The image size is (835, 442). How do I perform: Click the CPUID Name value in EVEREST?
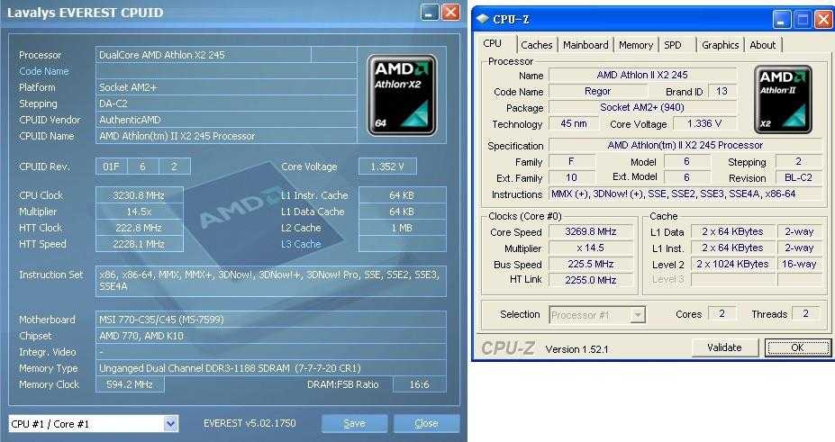[x=226, y=136]
